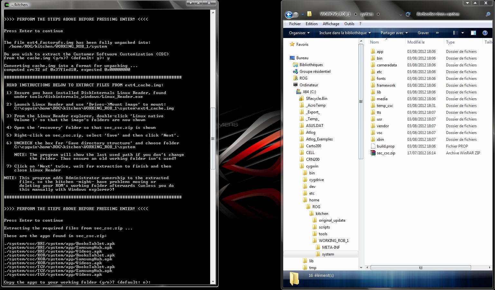Select the build.prop file
Viewport: 495px width, 290px height.
pyautogui.click(x=385, y=146)
